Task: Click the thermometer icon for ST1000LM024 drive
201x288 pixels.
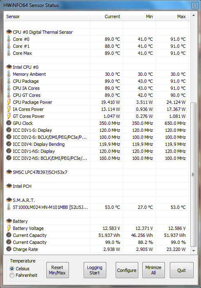Action: (9, 207)
